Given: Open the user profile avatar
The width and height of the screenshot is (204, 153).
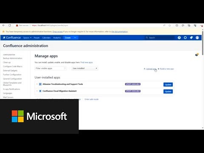Looking at the screenshot, I should coord(197,37).
